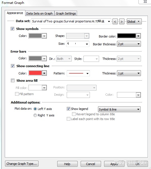This screenshot has width=151, height=169.
Task: Open Error bars Color dropdown arrow
Action: click(44, 58)
